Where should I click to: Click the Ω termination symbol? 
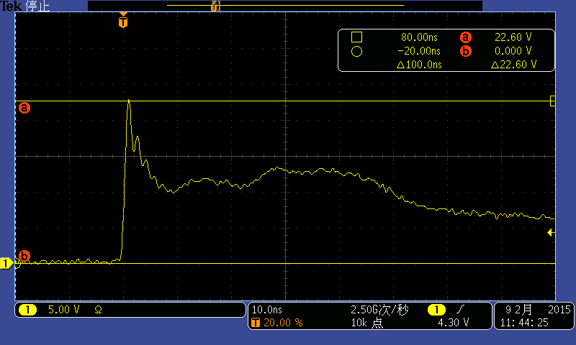pyautogui.click(x=98, y=310)
